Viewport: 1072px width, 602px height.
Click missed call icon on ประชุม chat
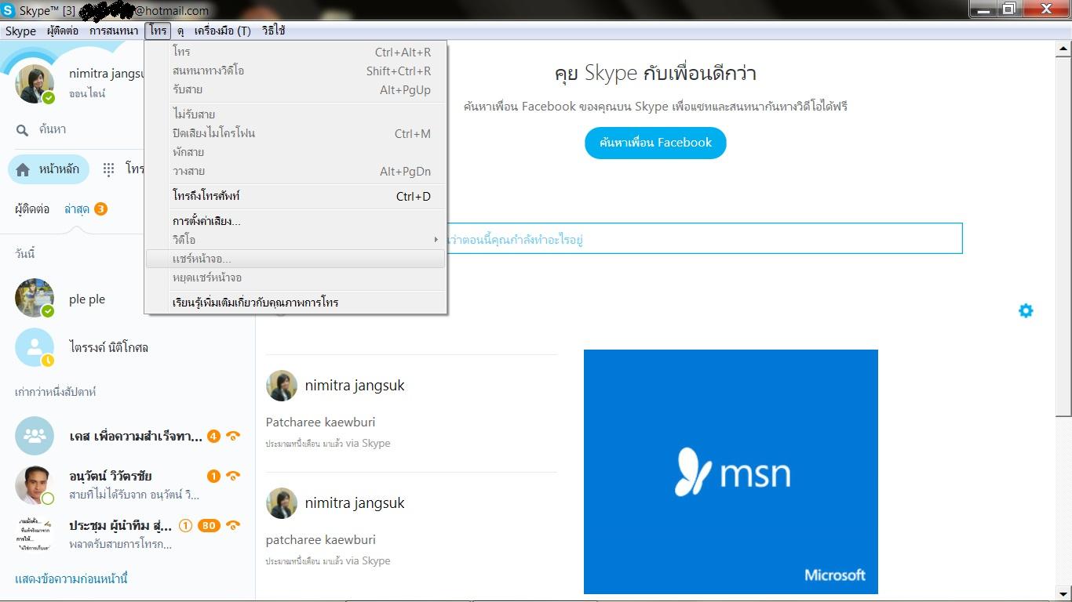[x=233, y=525]
